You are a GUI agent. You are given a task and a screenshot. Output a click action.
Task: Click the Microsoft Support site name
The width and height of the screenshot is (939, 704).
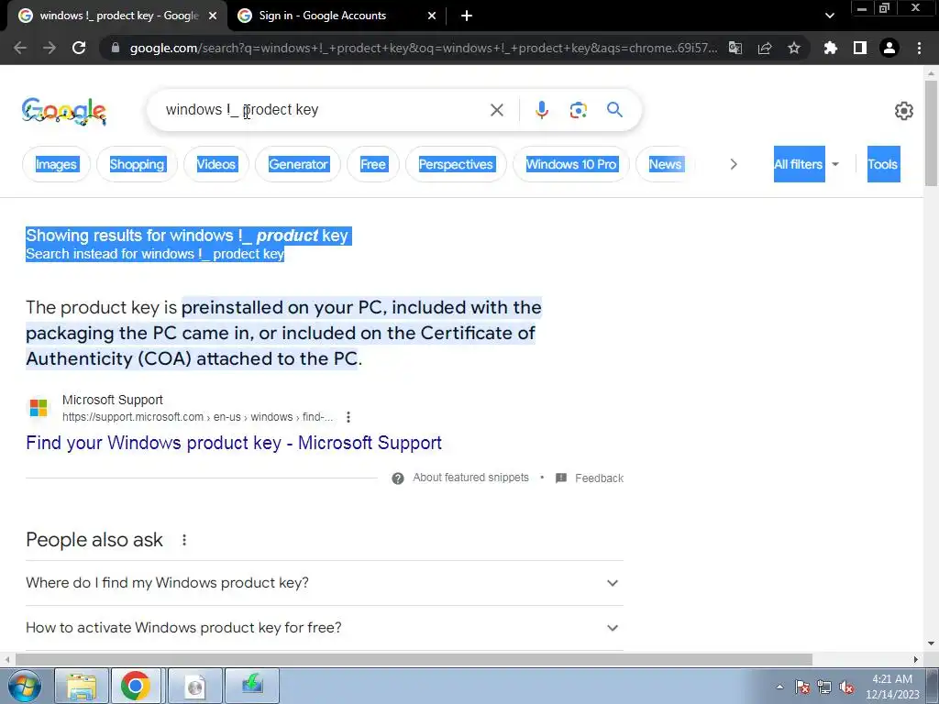pos(113,400)
